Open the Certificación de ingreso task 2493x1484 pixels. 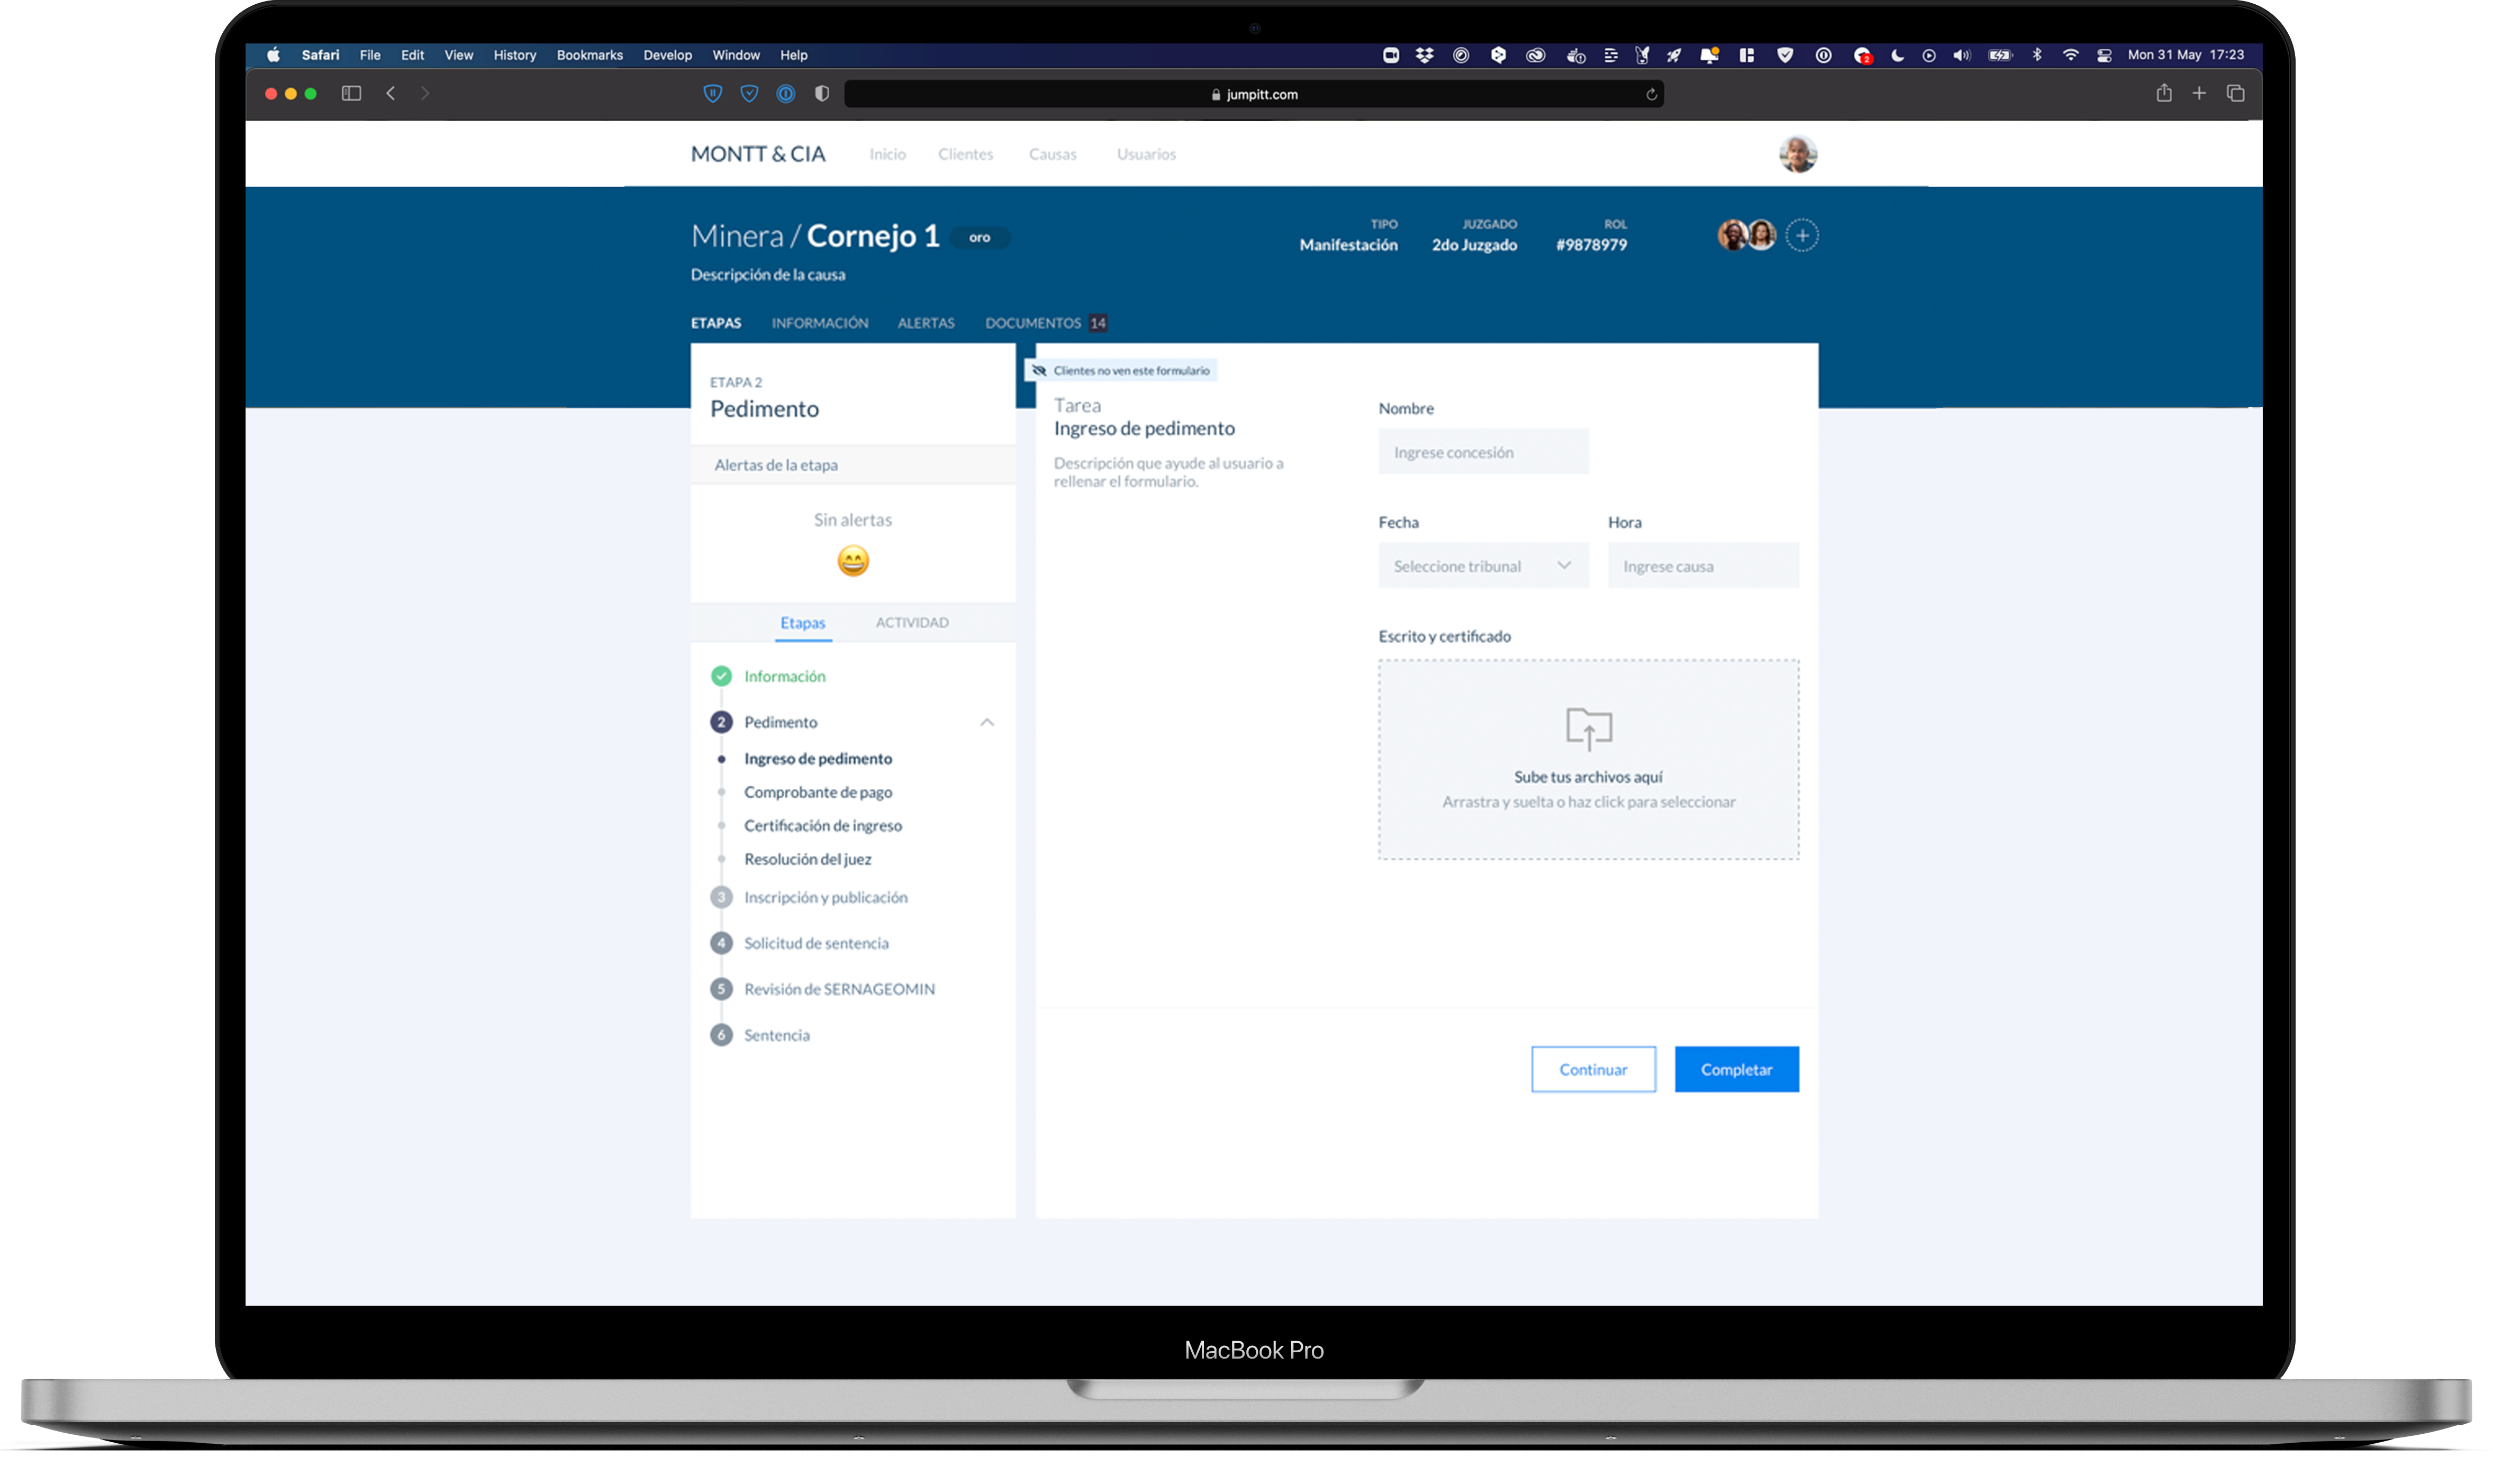tap(822, 826)
